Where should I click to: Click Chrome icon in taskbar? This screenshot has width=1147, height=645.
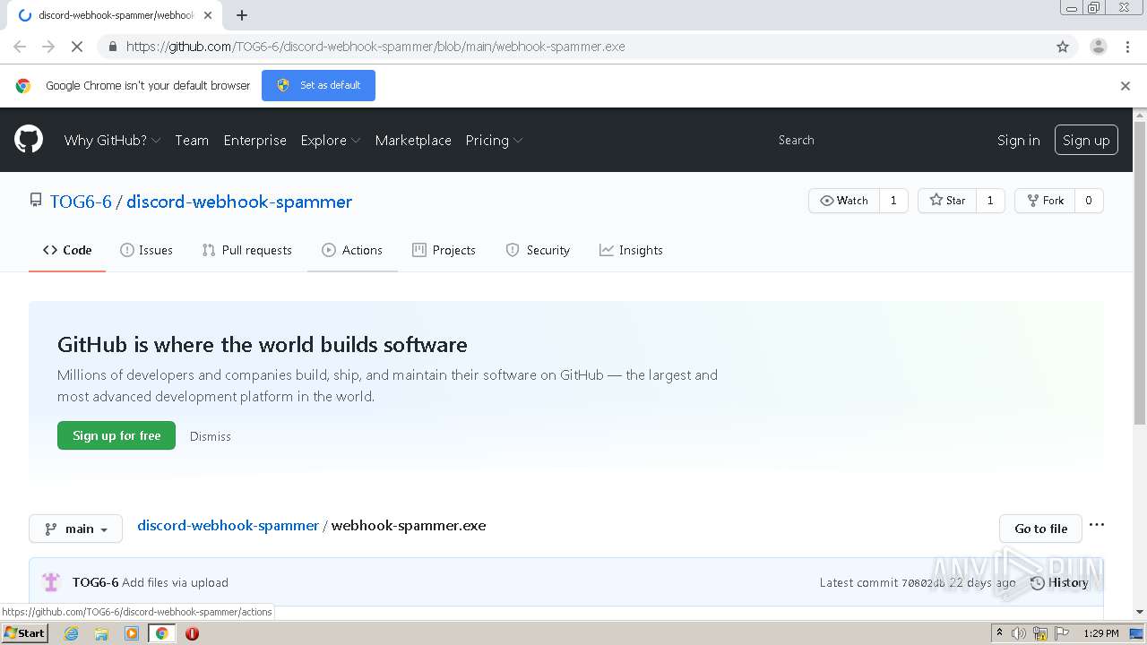tap(161, 633)
